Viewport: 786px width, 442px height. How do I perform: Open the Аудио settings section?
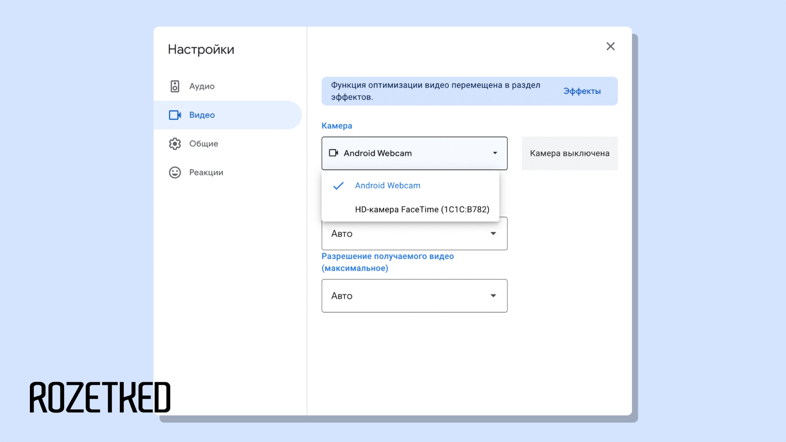pos(227,86)
